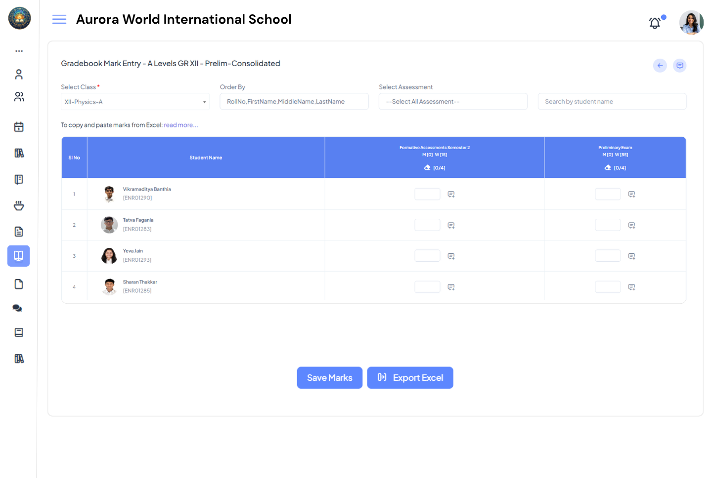Open the Order By field dropdown

pos(294,101)
